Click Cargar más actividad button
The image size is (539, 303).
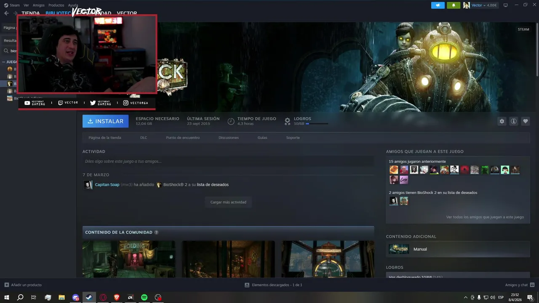228,202
